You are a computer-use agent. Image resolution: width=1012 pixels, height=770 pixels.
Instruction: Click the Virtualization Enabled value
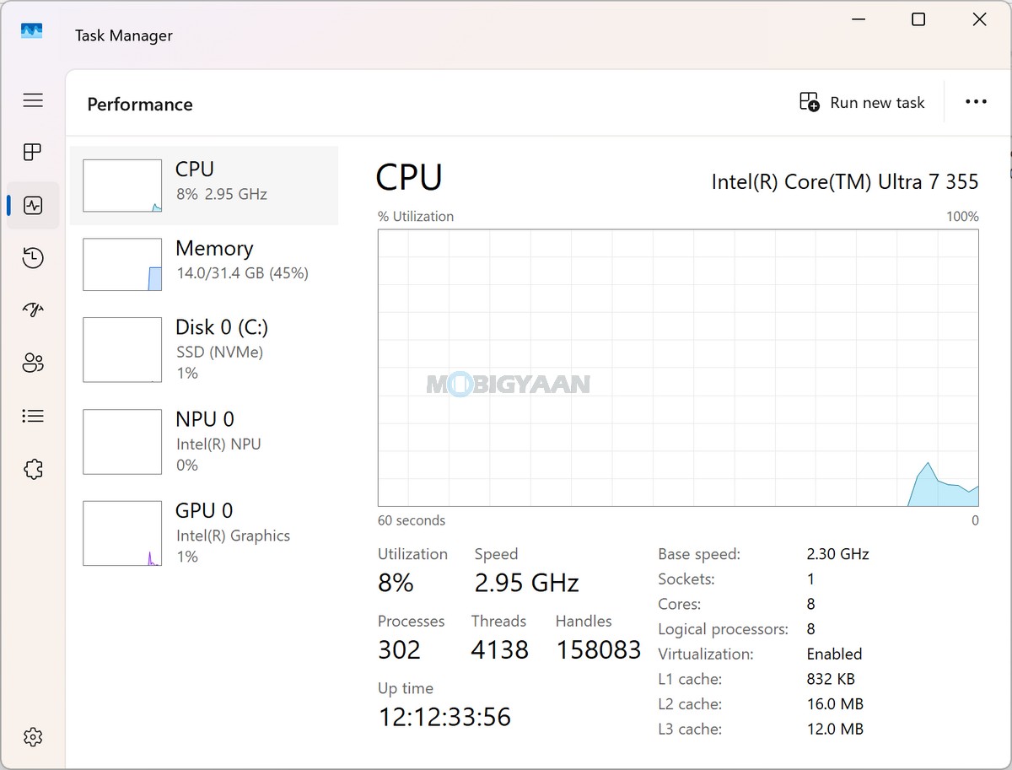pos(834,654)
